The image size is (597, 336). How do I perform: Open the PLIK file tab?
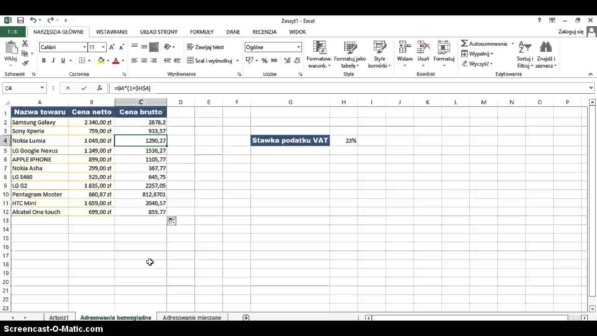point(13,32)
